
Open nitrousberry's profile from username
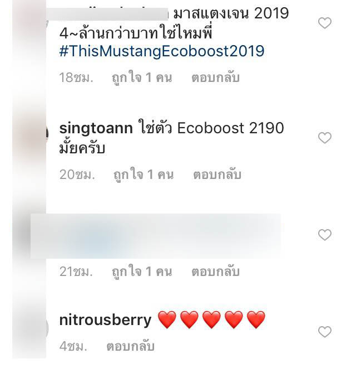[x=105, y=320]
